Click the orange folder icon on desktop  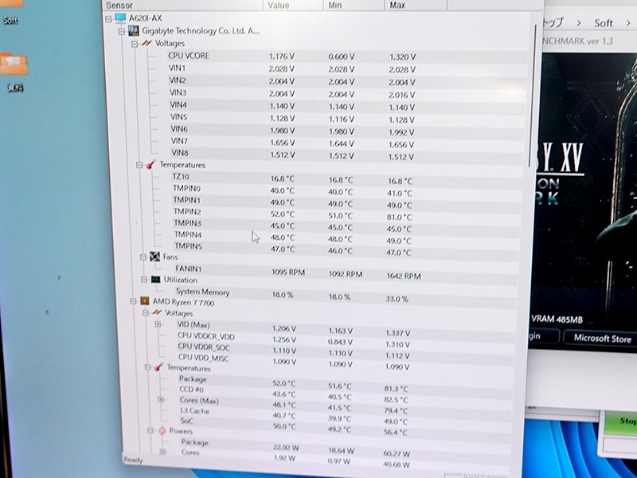pos(14,65)
